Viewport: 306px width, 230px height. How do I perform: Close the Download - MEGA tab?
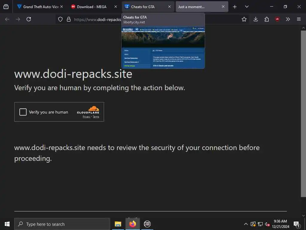(x=116, y=7)
